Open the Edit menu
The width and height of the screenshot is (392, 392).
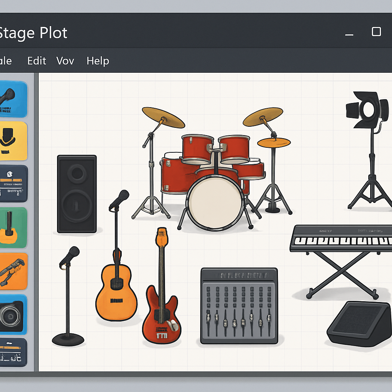click(x=36, y=61)
